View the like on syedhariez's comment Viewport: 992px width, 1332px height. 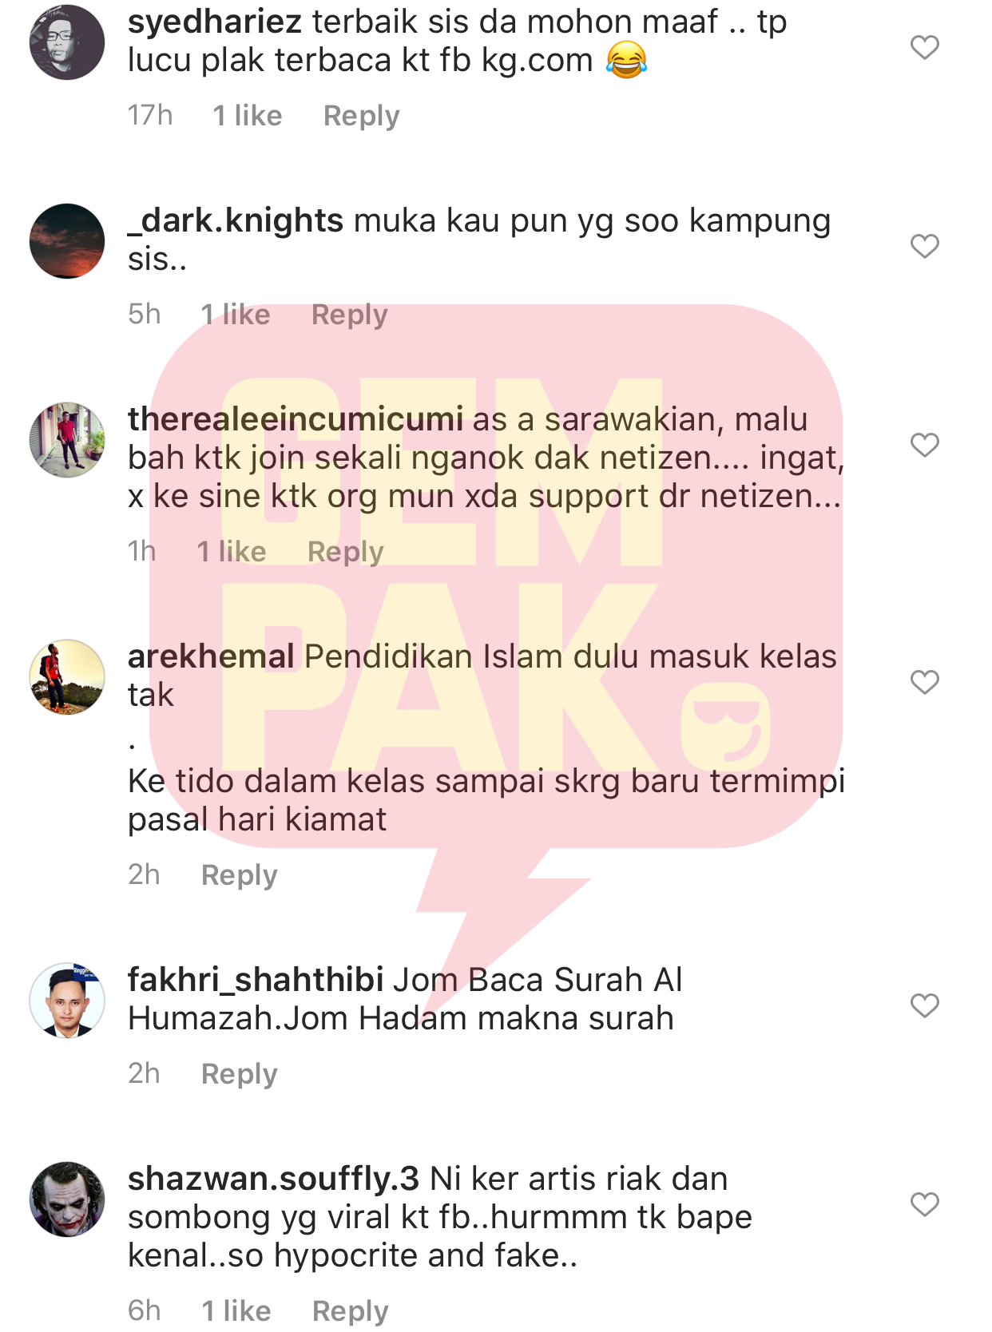[x=248, y=116]
